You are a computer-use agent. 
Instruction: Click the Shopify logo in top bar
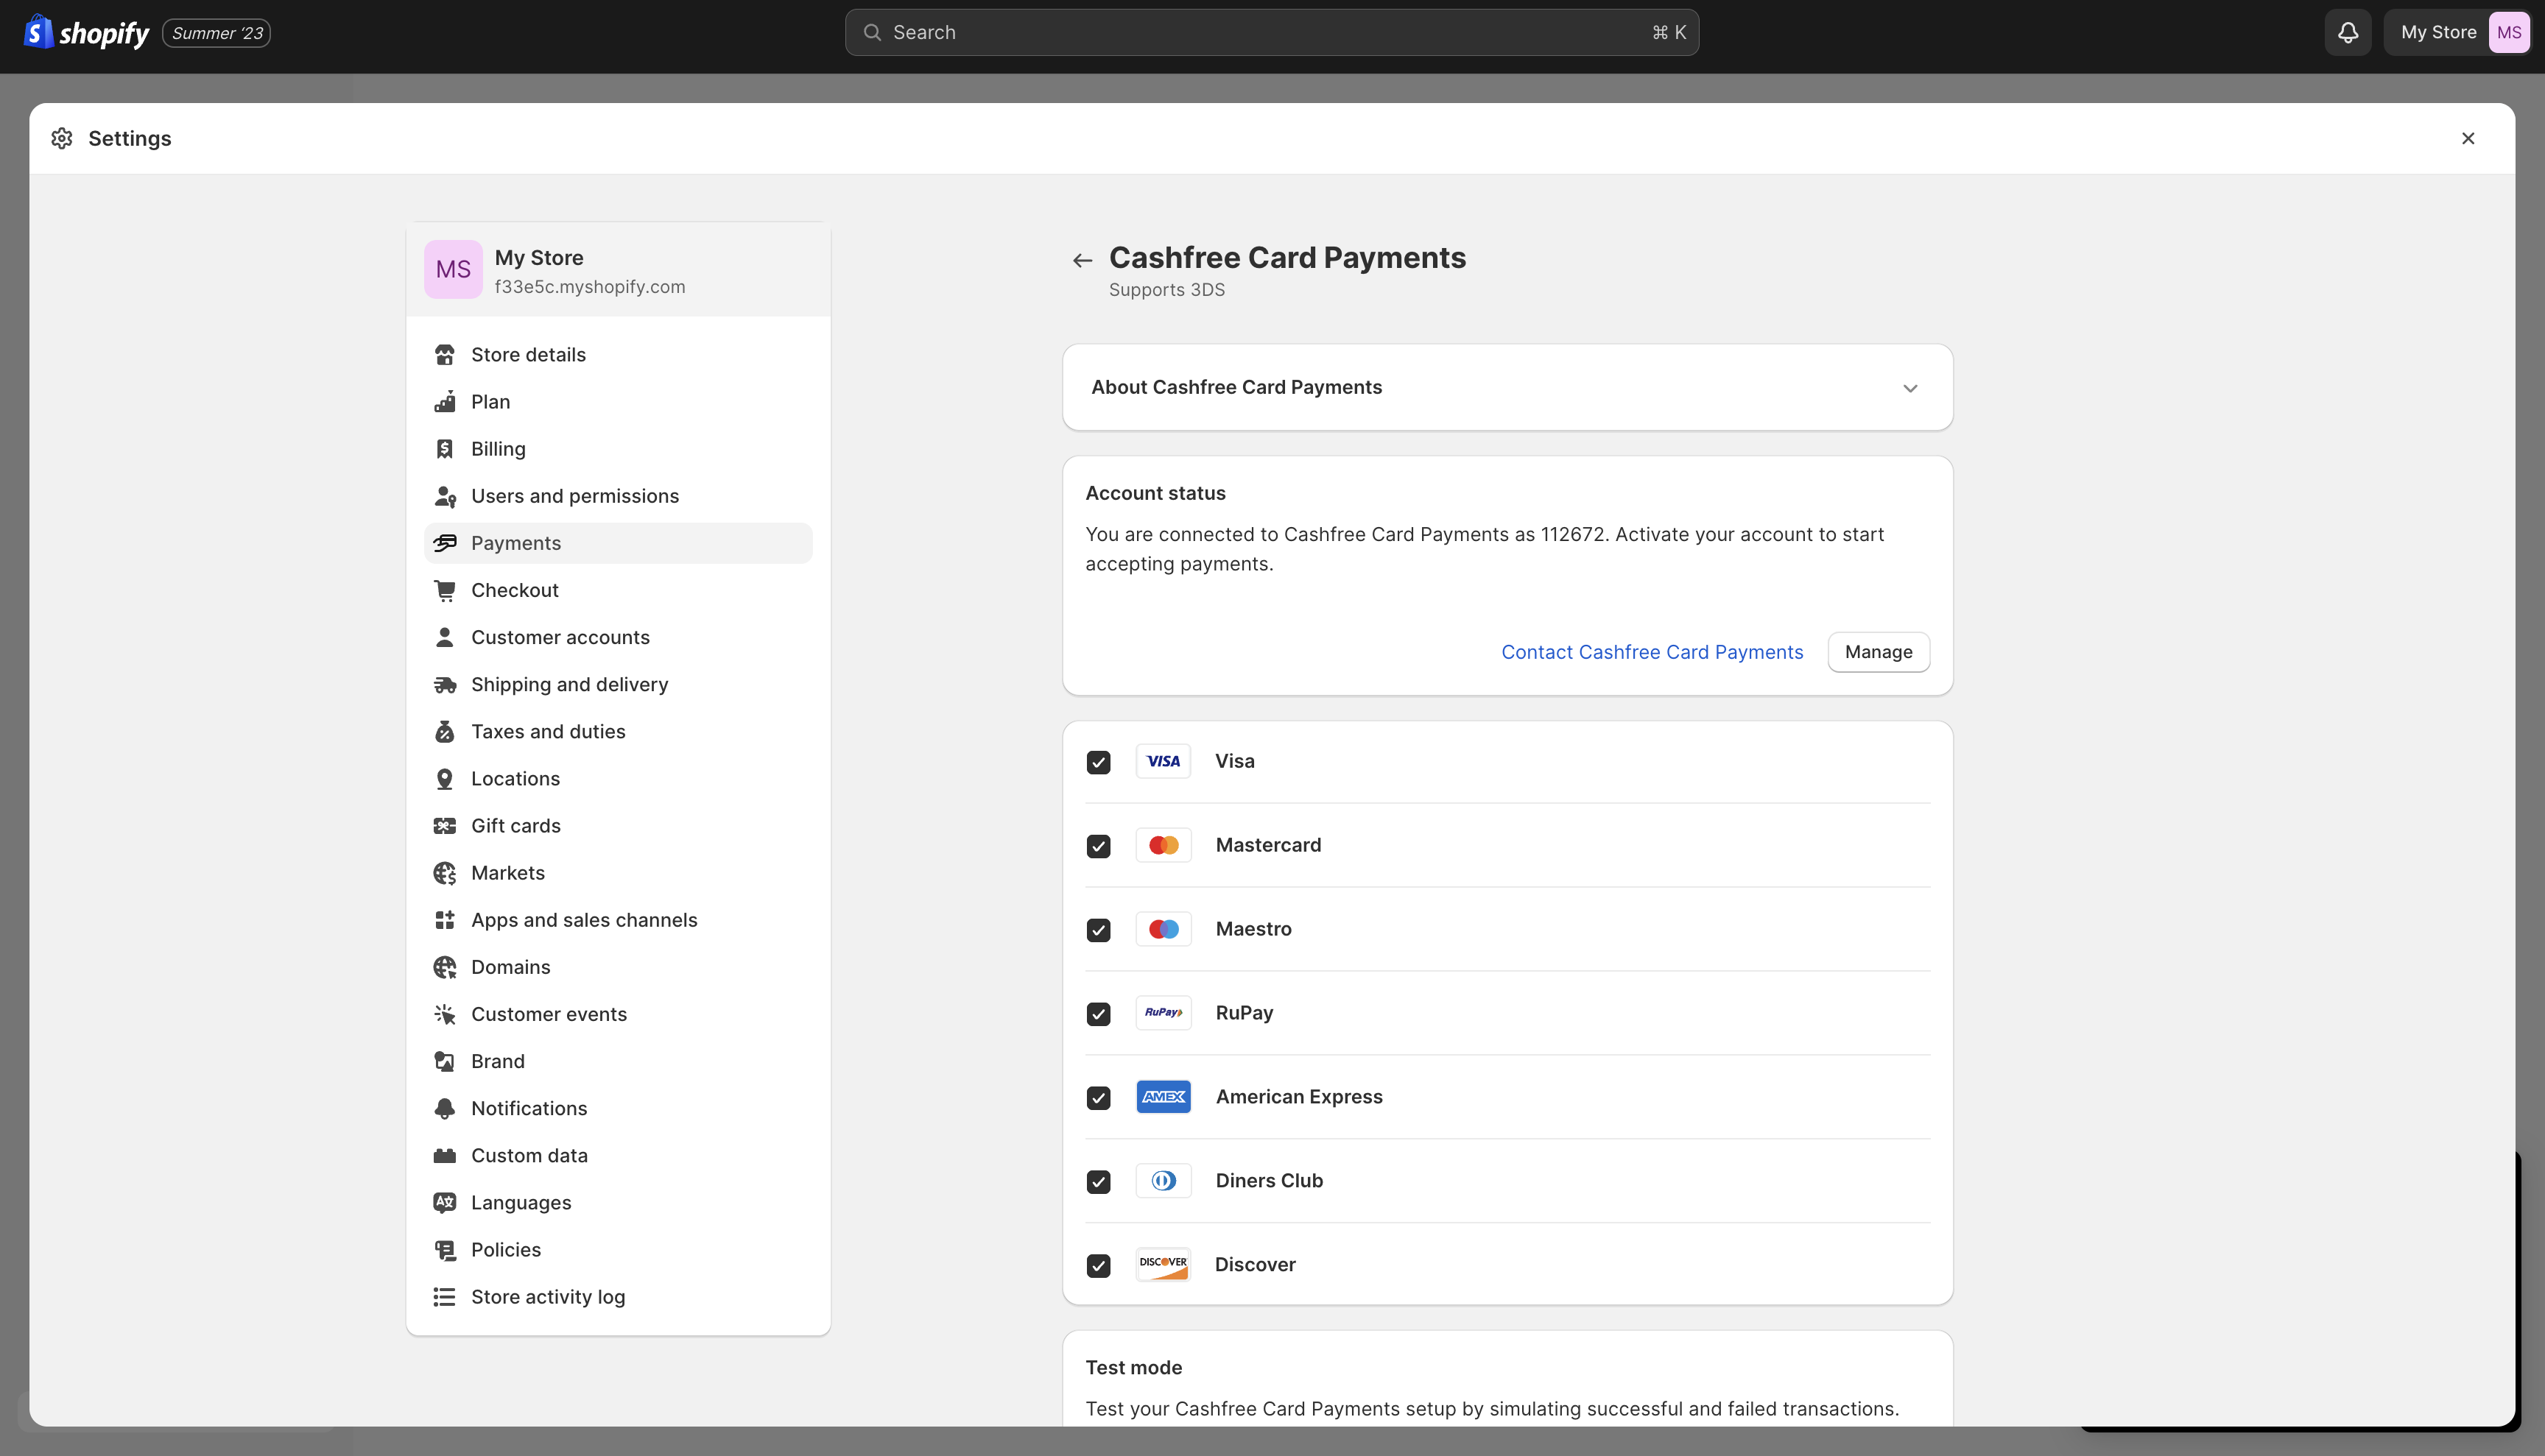[x=86, y=33]
